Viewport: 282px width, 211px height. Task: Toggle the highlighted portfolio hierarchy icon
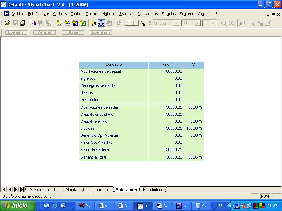[101, 23]
